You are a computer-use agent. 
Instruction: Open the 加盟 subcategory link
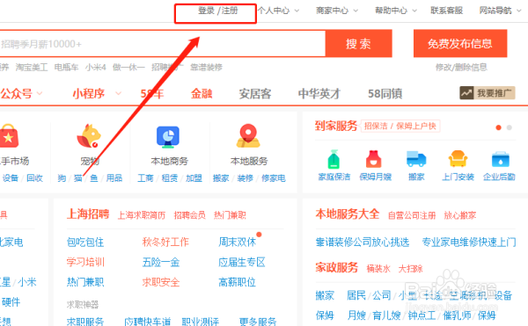194,177
